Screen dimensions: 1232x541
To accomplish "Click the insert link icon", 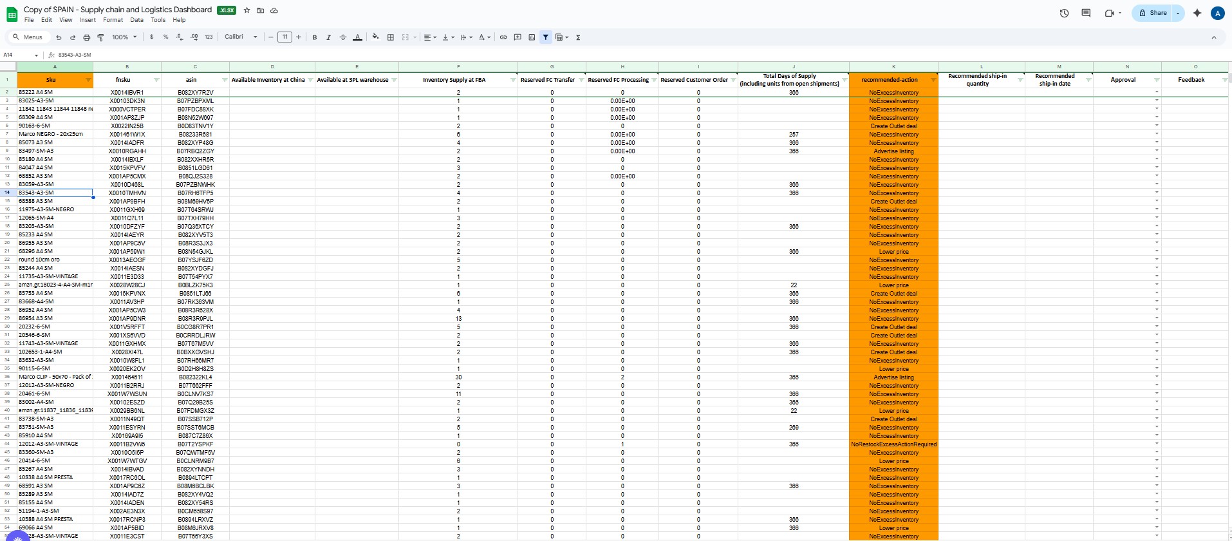I will pyautogui.click(x=503, y=37).
